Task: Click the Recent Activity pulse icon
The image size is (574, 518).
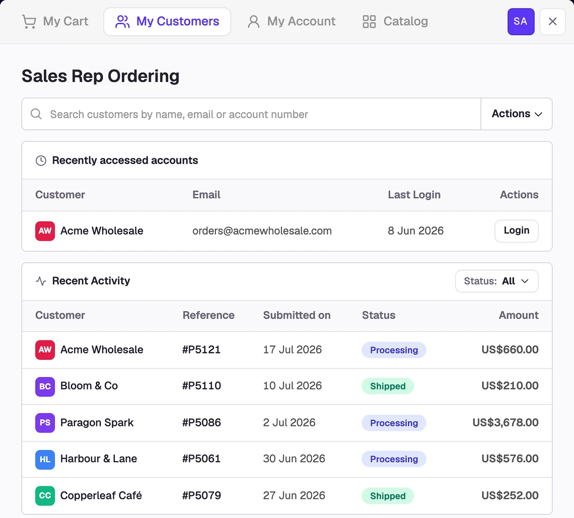Action: [41, 281]
